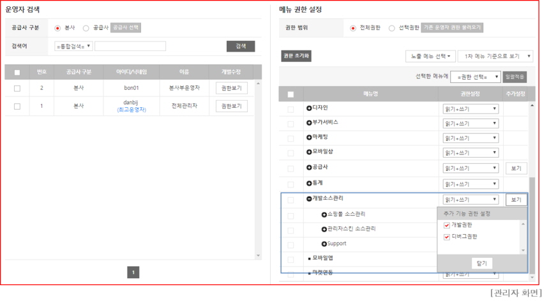Click the 모바일앱 menu row text
Viewport: 549px width, 303px height.
pos(323,258)
